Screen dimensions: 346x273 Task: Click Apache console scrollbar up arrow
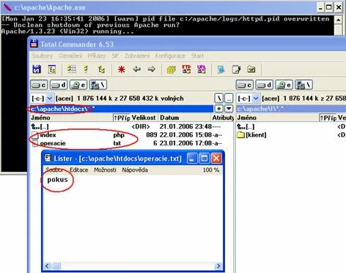(x=338, y=20)
